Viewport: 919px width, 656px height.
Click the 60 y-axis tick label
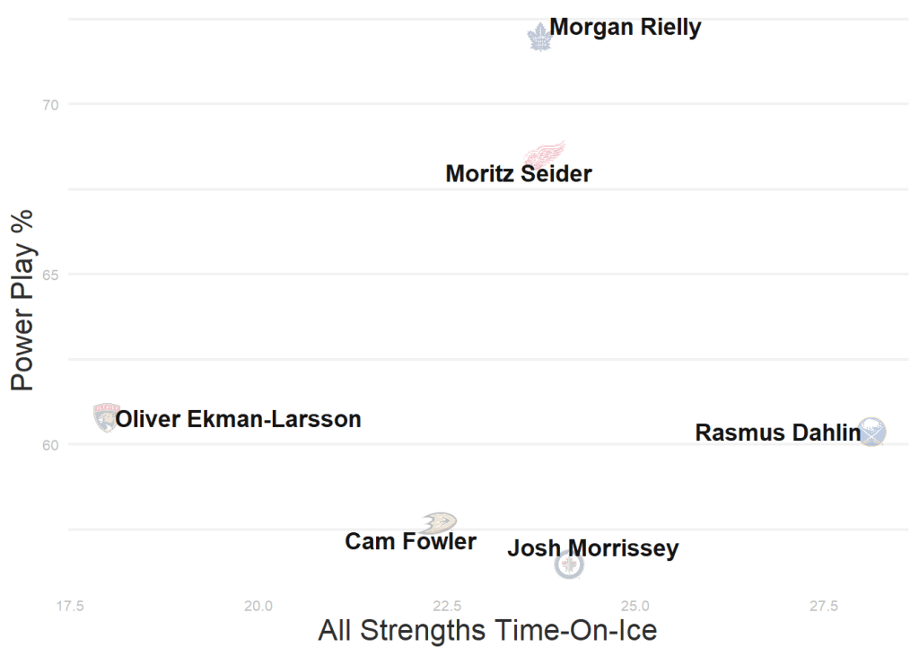49,445
